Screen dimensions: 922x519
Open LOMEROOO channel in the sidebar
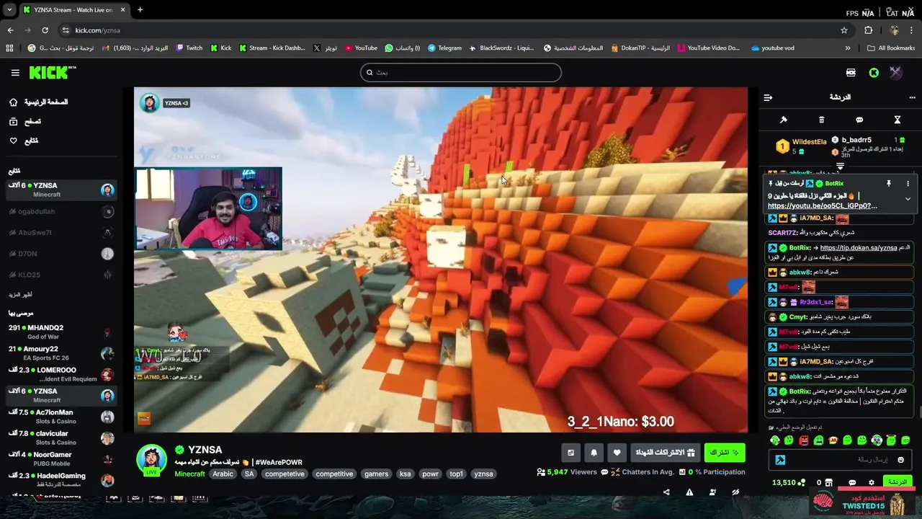(x=61, y=374)
